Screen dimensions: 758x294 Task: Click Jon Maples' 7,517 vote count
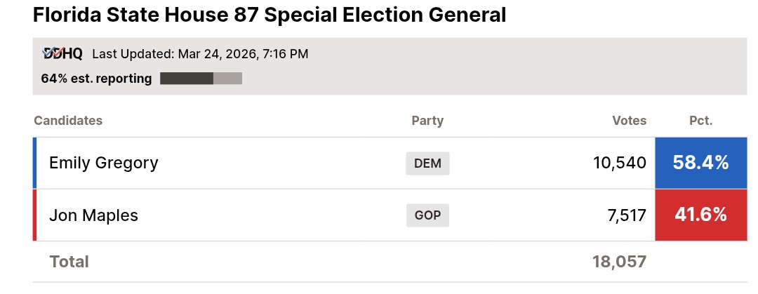click(627, 215)
